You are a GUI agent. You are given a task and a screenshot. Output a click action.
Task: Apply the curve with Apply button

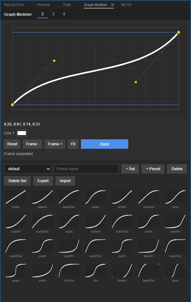point(105,144)
